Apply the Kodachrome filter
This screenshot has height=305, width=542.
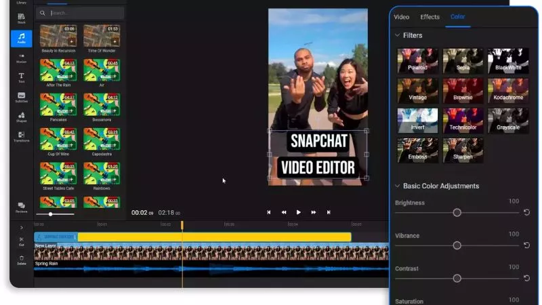(508, 91)
